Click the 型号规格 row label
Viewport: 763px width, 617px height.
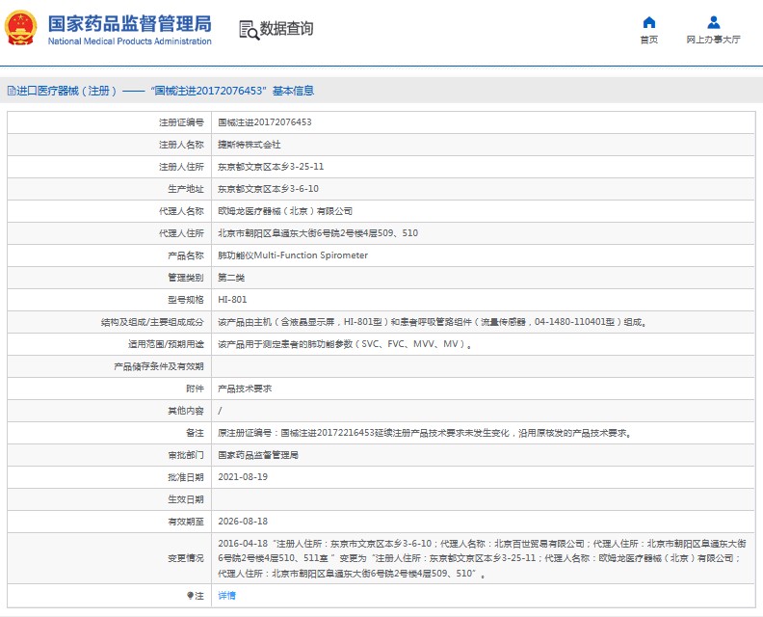186,300
